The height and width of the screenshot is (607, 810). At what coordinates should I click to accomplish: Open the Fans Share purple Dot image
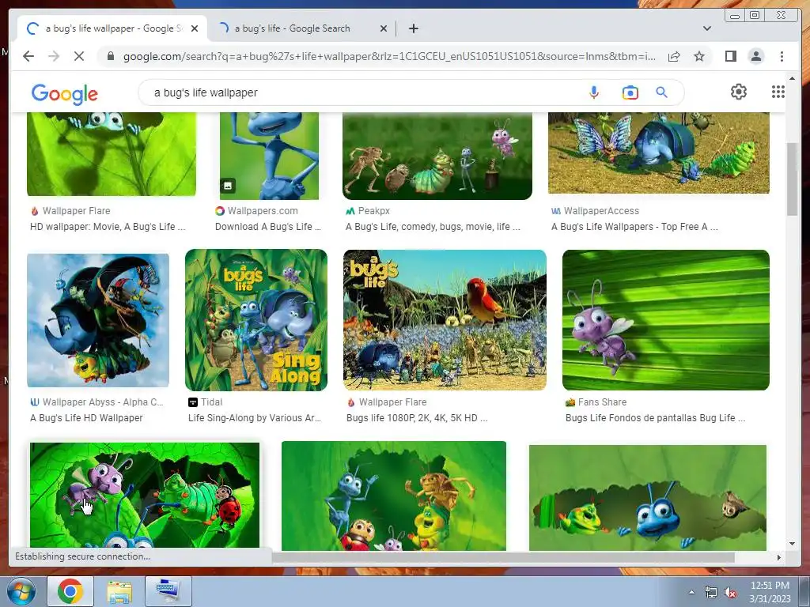[666, 320]
